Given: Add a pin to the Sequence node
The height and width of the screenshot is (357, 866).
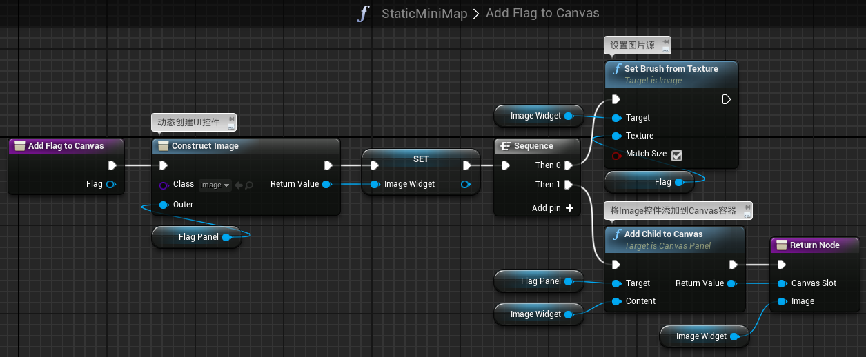Looking at the screenshot, I should pyautogui.click(x=553, y=207).
